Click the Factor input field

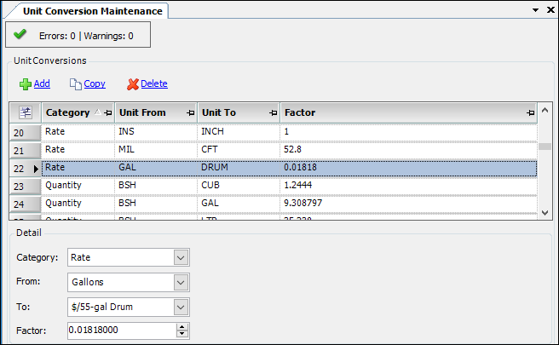[x=121, y=331]
